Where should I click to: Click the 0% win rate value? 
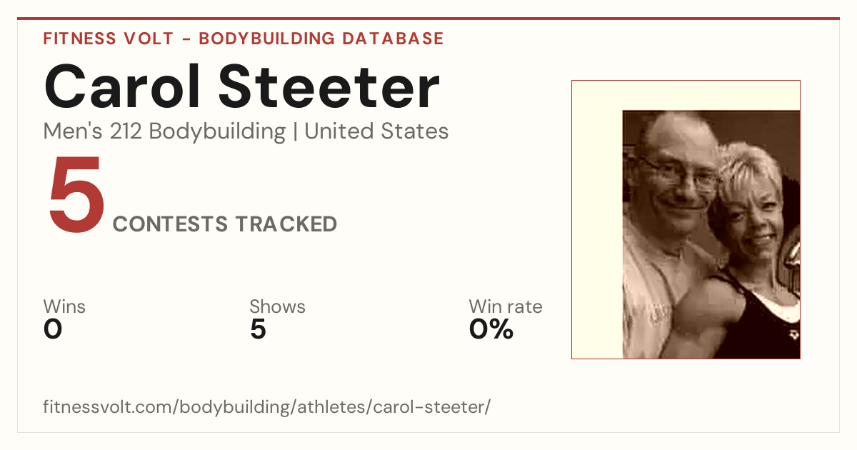pyautogui.click(x=491, y=329)
